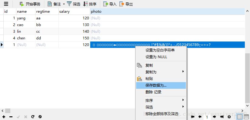Select the aa regtime cell
250x120 pixels.
point(47,18)
